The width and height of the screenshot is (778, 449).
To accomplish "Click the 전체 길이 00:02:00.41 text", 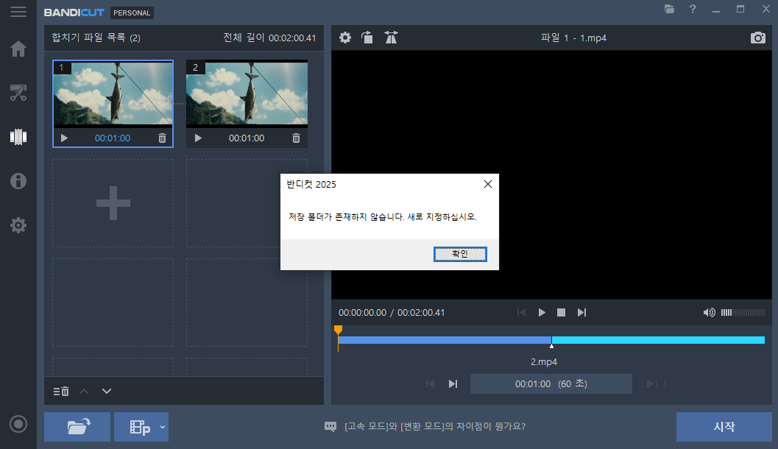I will click(x=269, y=38).
